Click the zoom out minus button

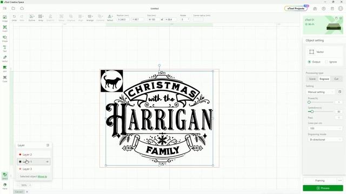(18, 185)
